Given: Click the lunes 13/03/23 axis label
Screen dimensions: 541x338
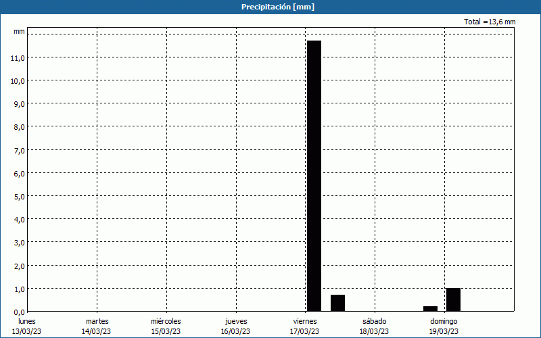Looking at the screenshot, I should pyautogui.click(x=26, y=327).
